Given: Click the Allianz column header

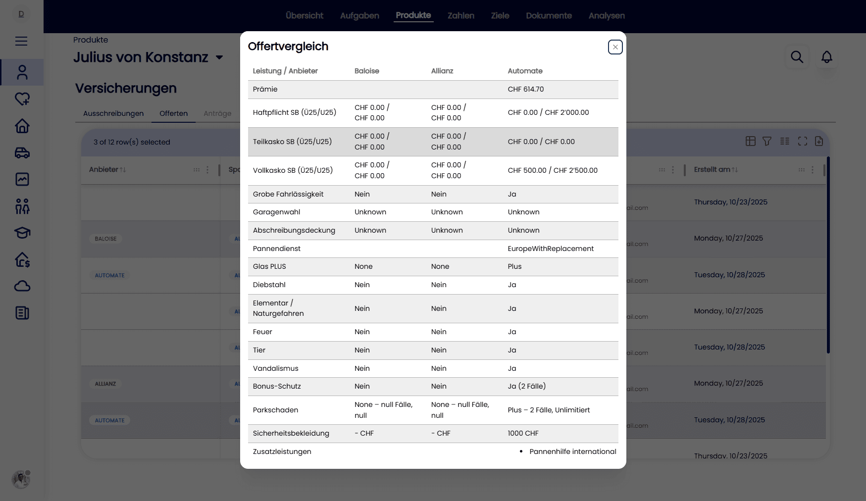Looking at the screenshot, I should click(x=442, y=71).
